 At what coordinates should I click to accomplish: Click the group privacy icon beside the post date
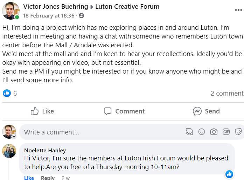click(82, 16)
